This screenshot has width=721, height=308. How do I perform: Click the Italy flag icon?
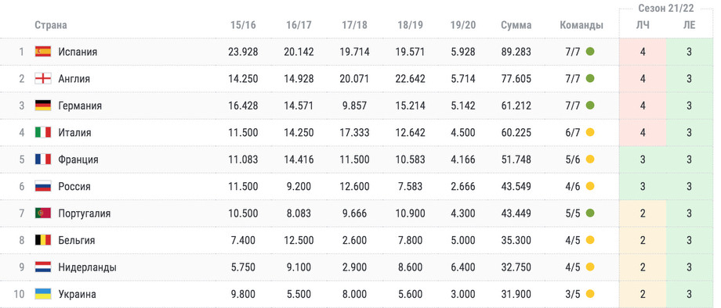tap(43, 132)
